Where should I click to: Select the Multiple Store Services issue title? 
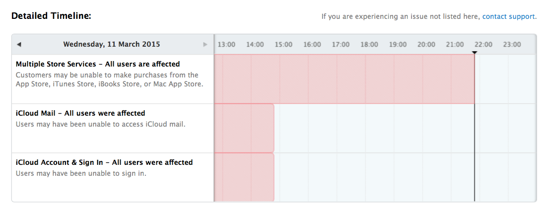tap(98, 64)
